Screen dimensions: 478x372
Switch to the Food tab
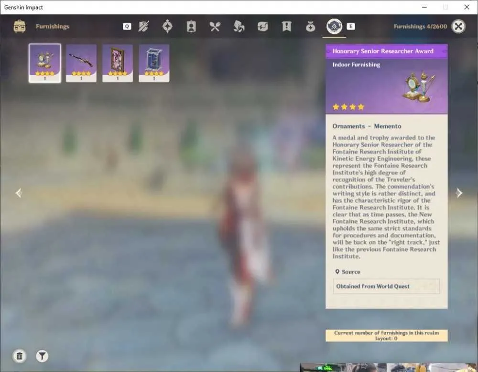[215, 26]
